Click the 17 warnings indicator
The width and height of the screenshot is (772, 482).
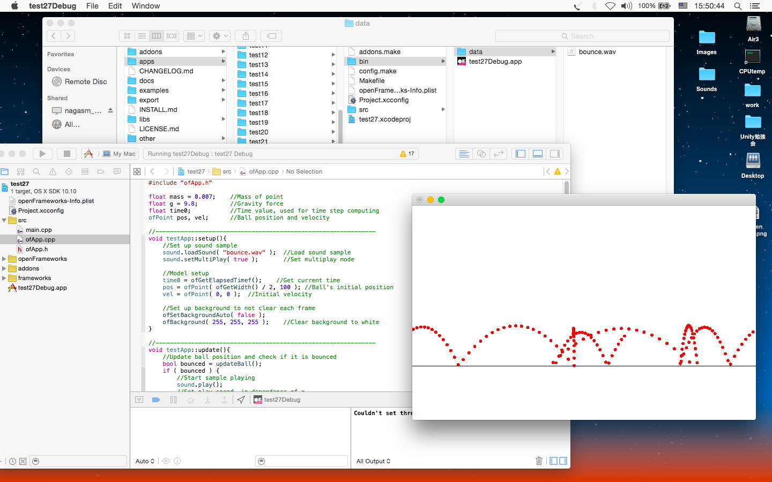(407, 154)
